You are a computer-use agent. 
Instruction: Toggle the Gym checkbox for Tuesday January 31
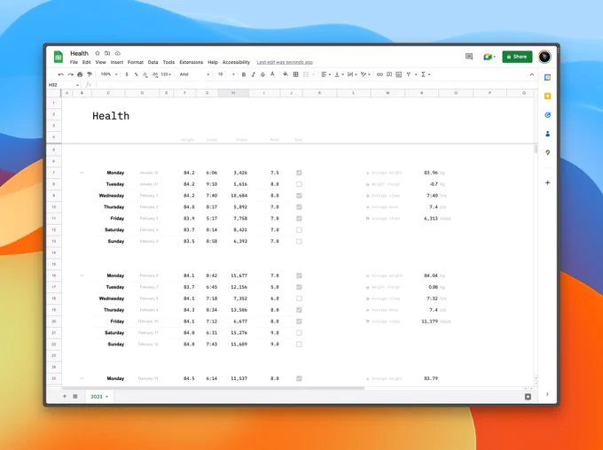(299, 184)
